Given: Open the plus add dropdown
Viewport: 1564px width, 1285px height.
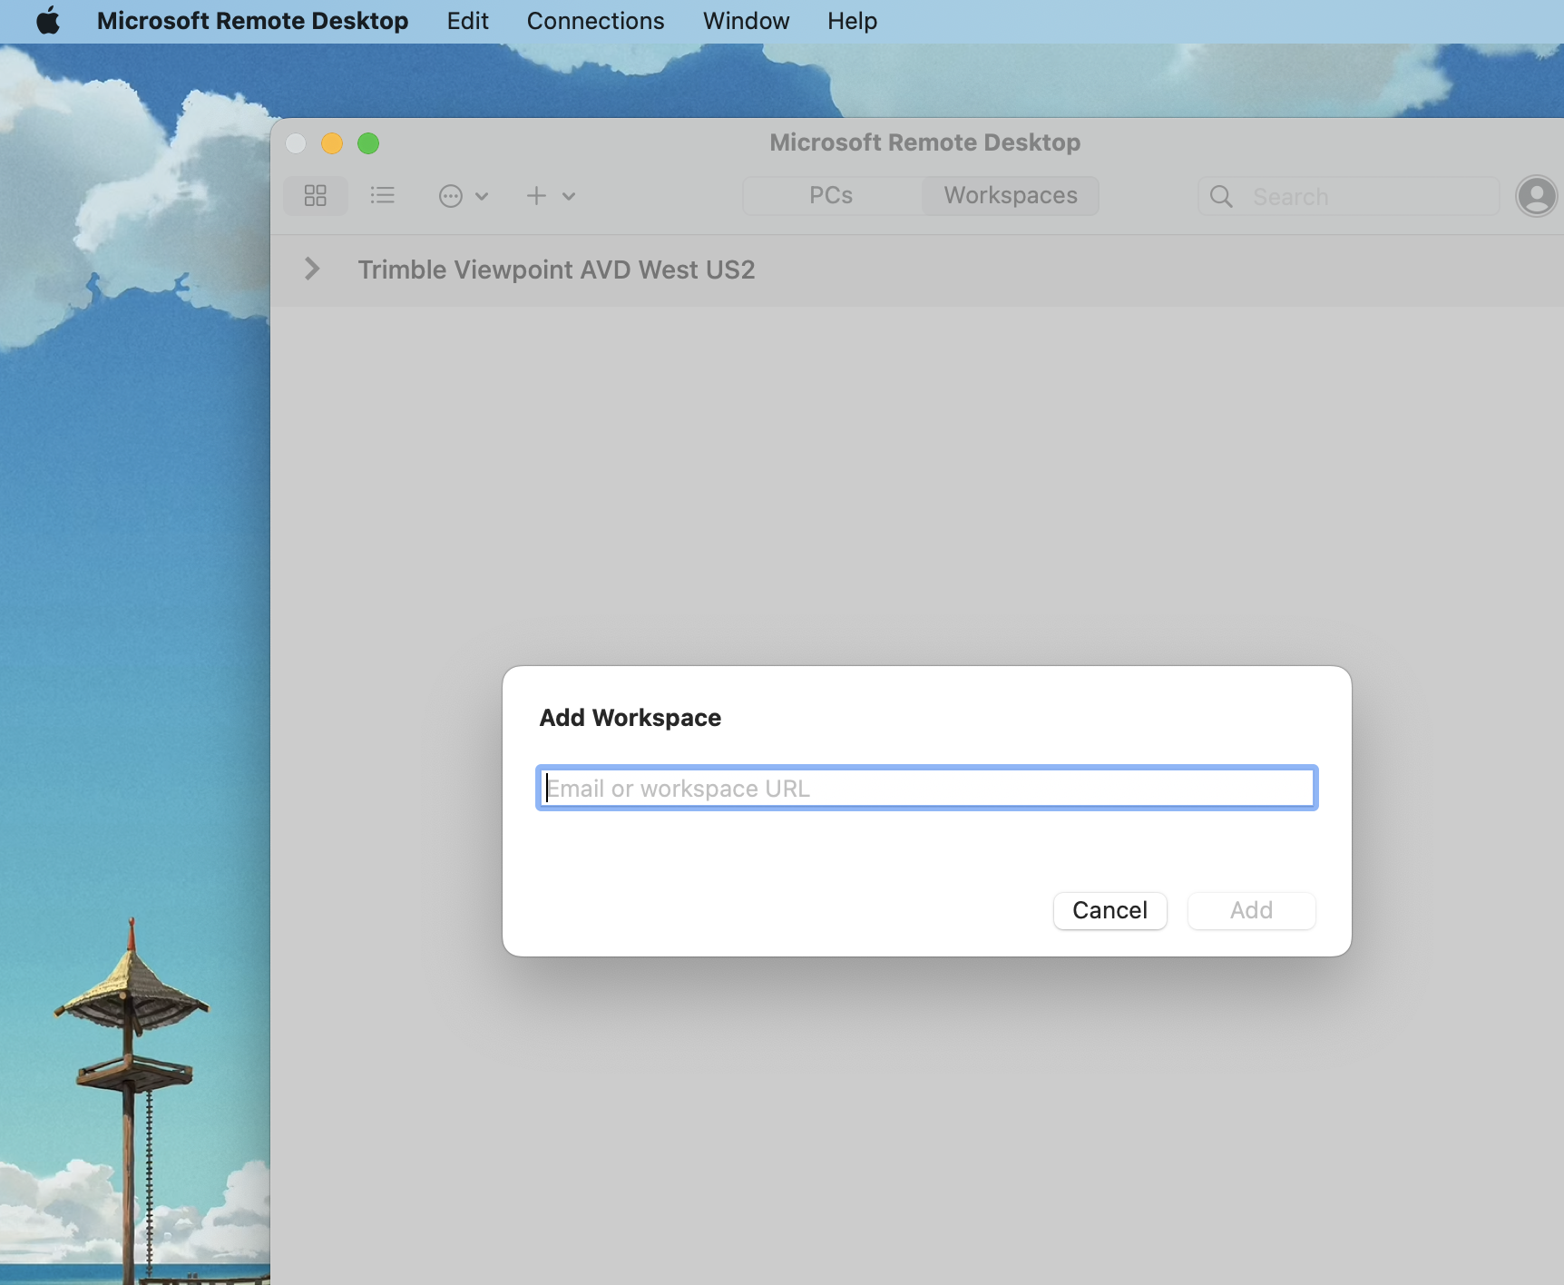Looking at the screenshot, I should [551, 196].
